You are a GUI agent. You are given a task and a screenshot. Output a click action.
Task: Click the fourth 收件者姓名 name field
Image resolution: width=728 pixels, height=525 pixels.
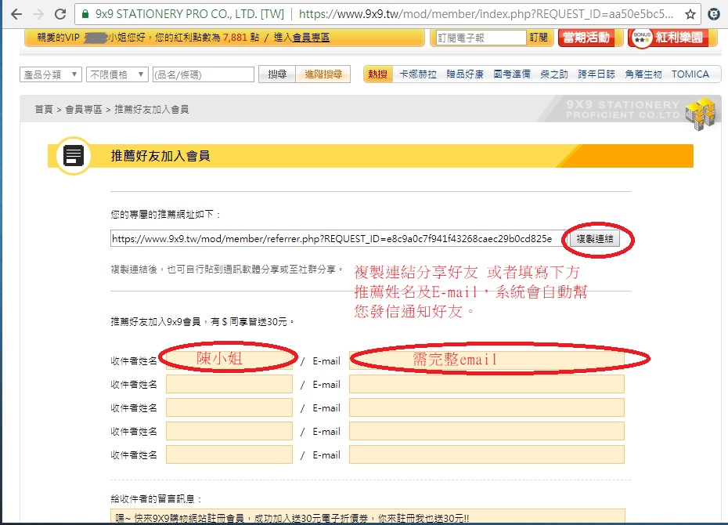pyautogui.click(x=229, y=431)
